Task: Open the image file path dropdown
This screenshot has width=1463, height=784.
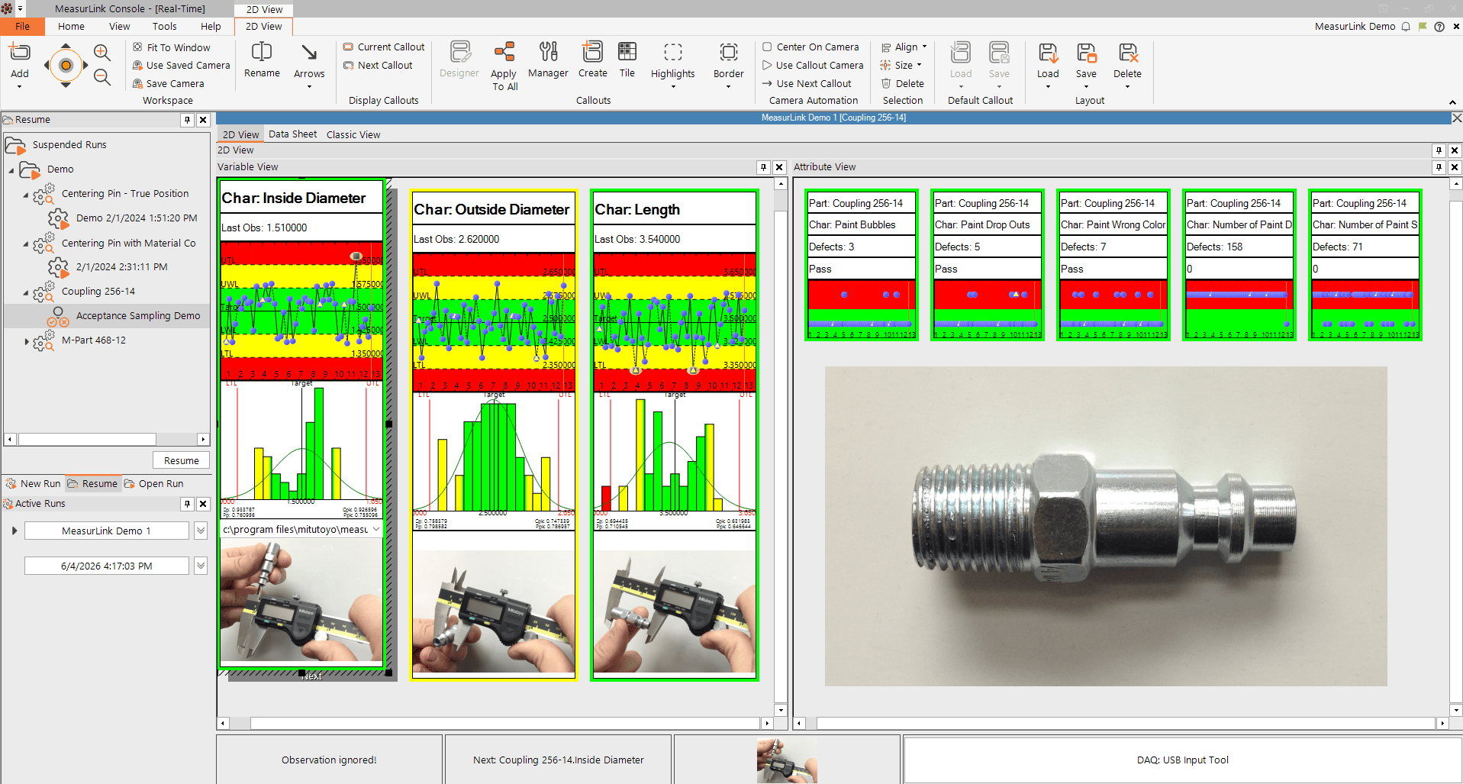Action: point(376,529)
